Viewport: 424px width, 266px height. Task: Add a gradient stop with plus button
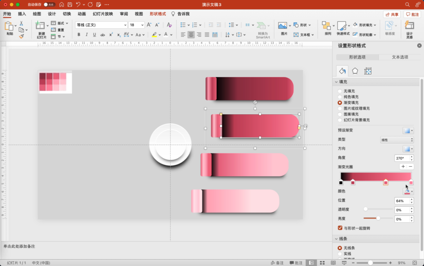[x=403, y=166]
